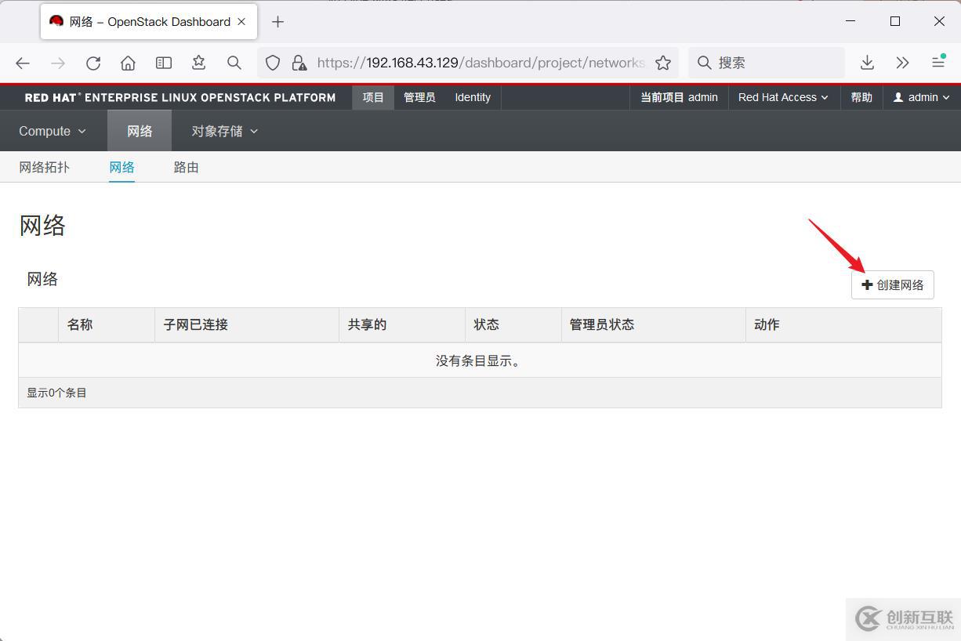Open the 帮助 help link
This screenshot has width=961, height=641.
pyautogui.click(x=861, y=97)
